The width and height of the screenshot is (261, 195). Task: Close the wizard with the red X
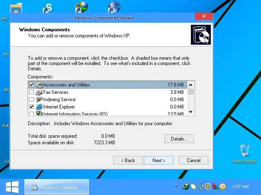click(204, 16)
